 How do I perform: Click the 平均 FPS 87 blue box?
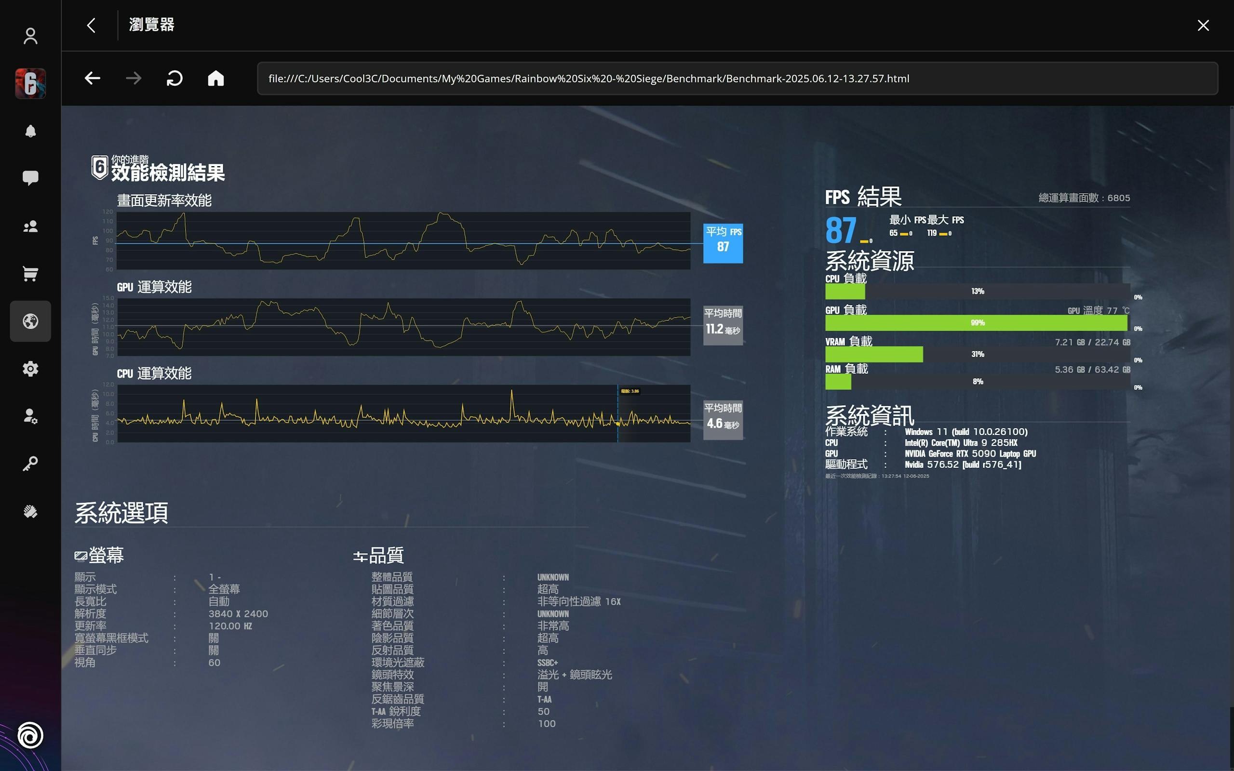coord(723,243)
